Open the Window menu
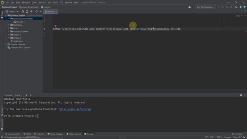Viewport: 247px width, 139px height. click(x=68, y=3)
